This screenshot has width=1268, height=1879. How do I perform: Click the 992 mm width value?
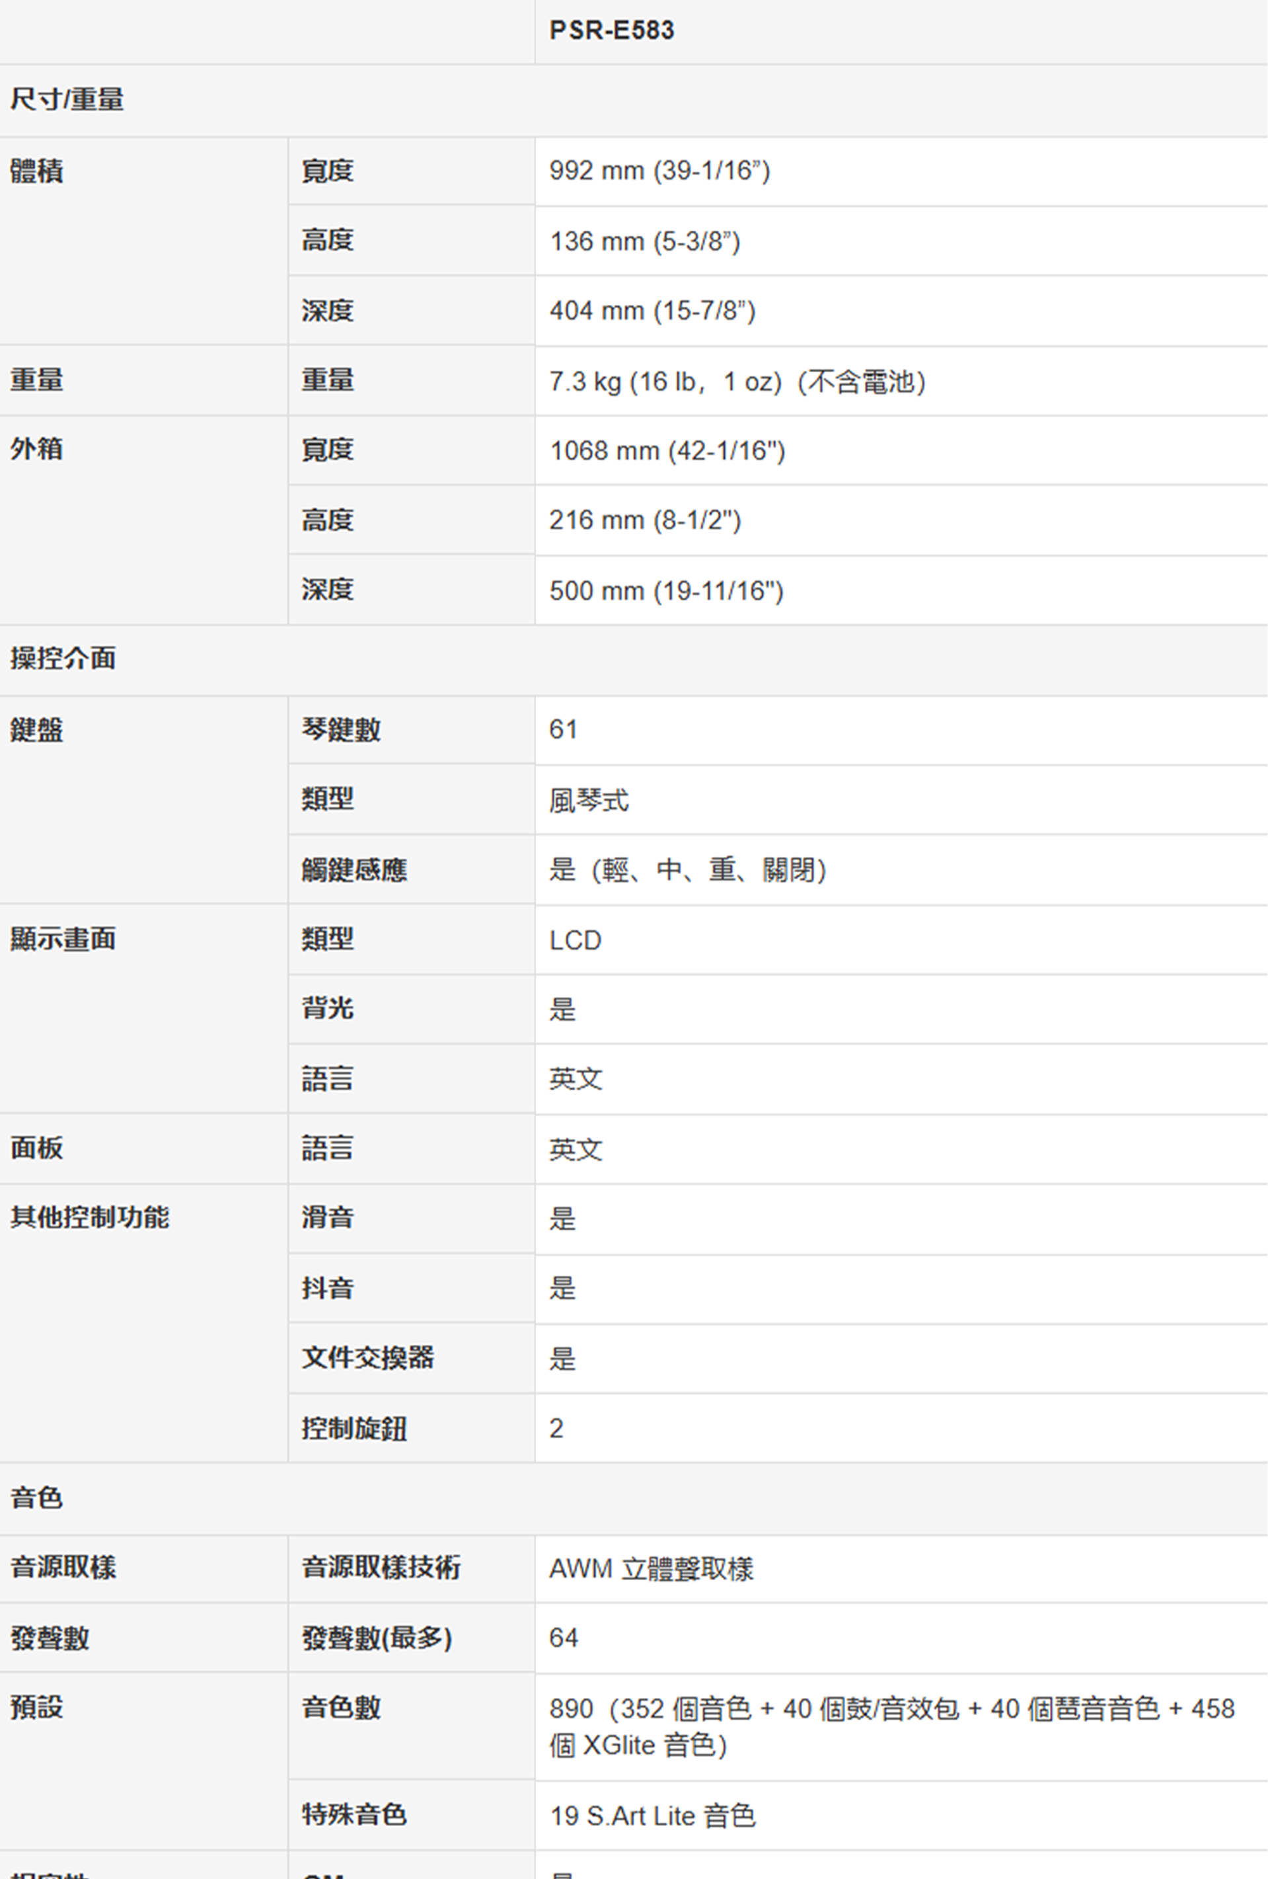[x=659, y=171]
